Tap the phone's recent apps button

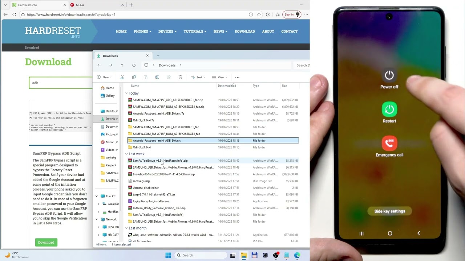tap(361, 233)
